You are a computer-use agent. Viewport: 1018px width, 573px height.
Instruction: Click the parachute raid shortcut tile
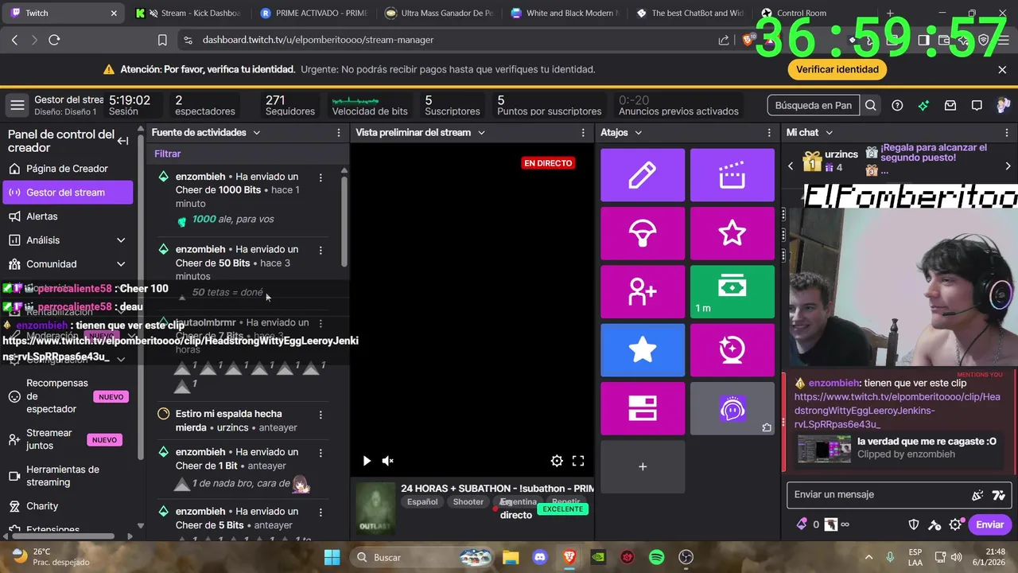[x=643, y=233]
